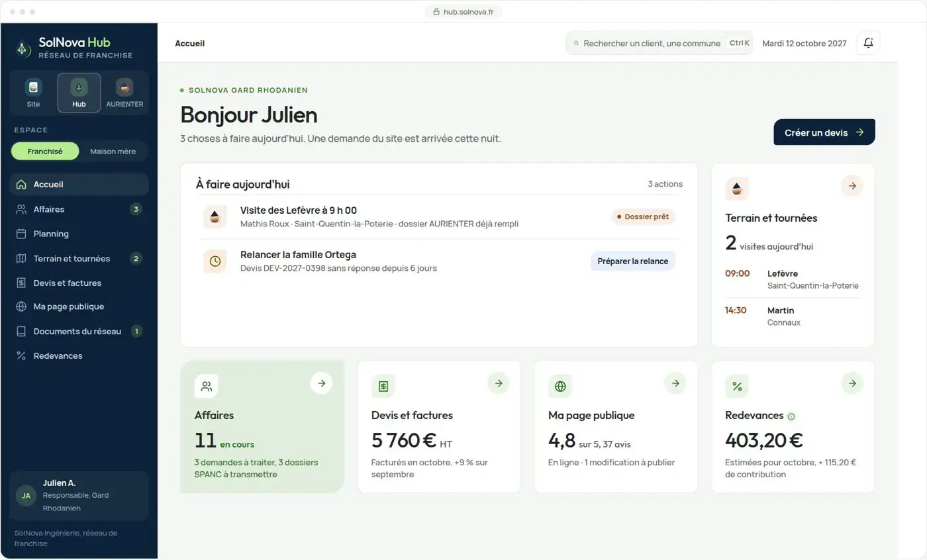Open the 09:00 Lefèvre visit
This screenshot has width=927, height=560.
click(793, 279)
